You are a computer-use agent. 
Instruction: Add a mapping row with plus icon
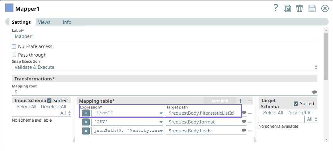pyautogui.click(x=240, y=101)
